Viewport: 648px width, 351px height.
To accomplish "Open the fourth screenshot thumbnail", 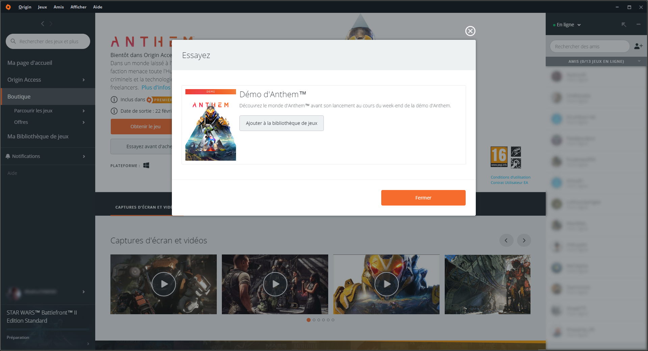I will [x=488, y=284].
